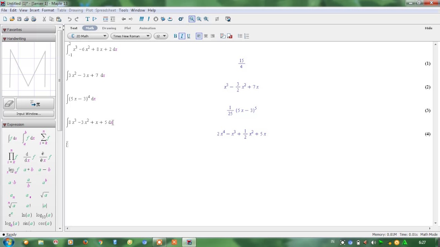Open the Times New Roman font dropdown
440x247 pixels.
(131, 36)
